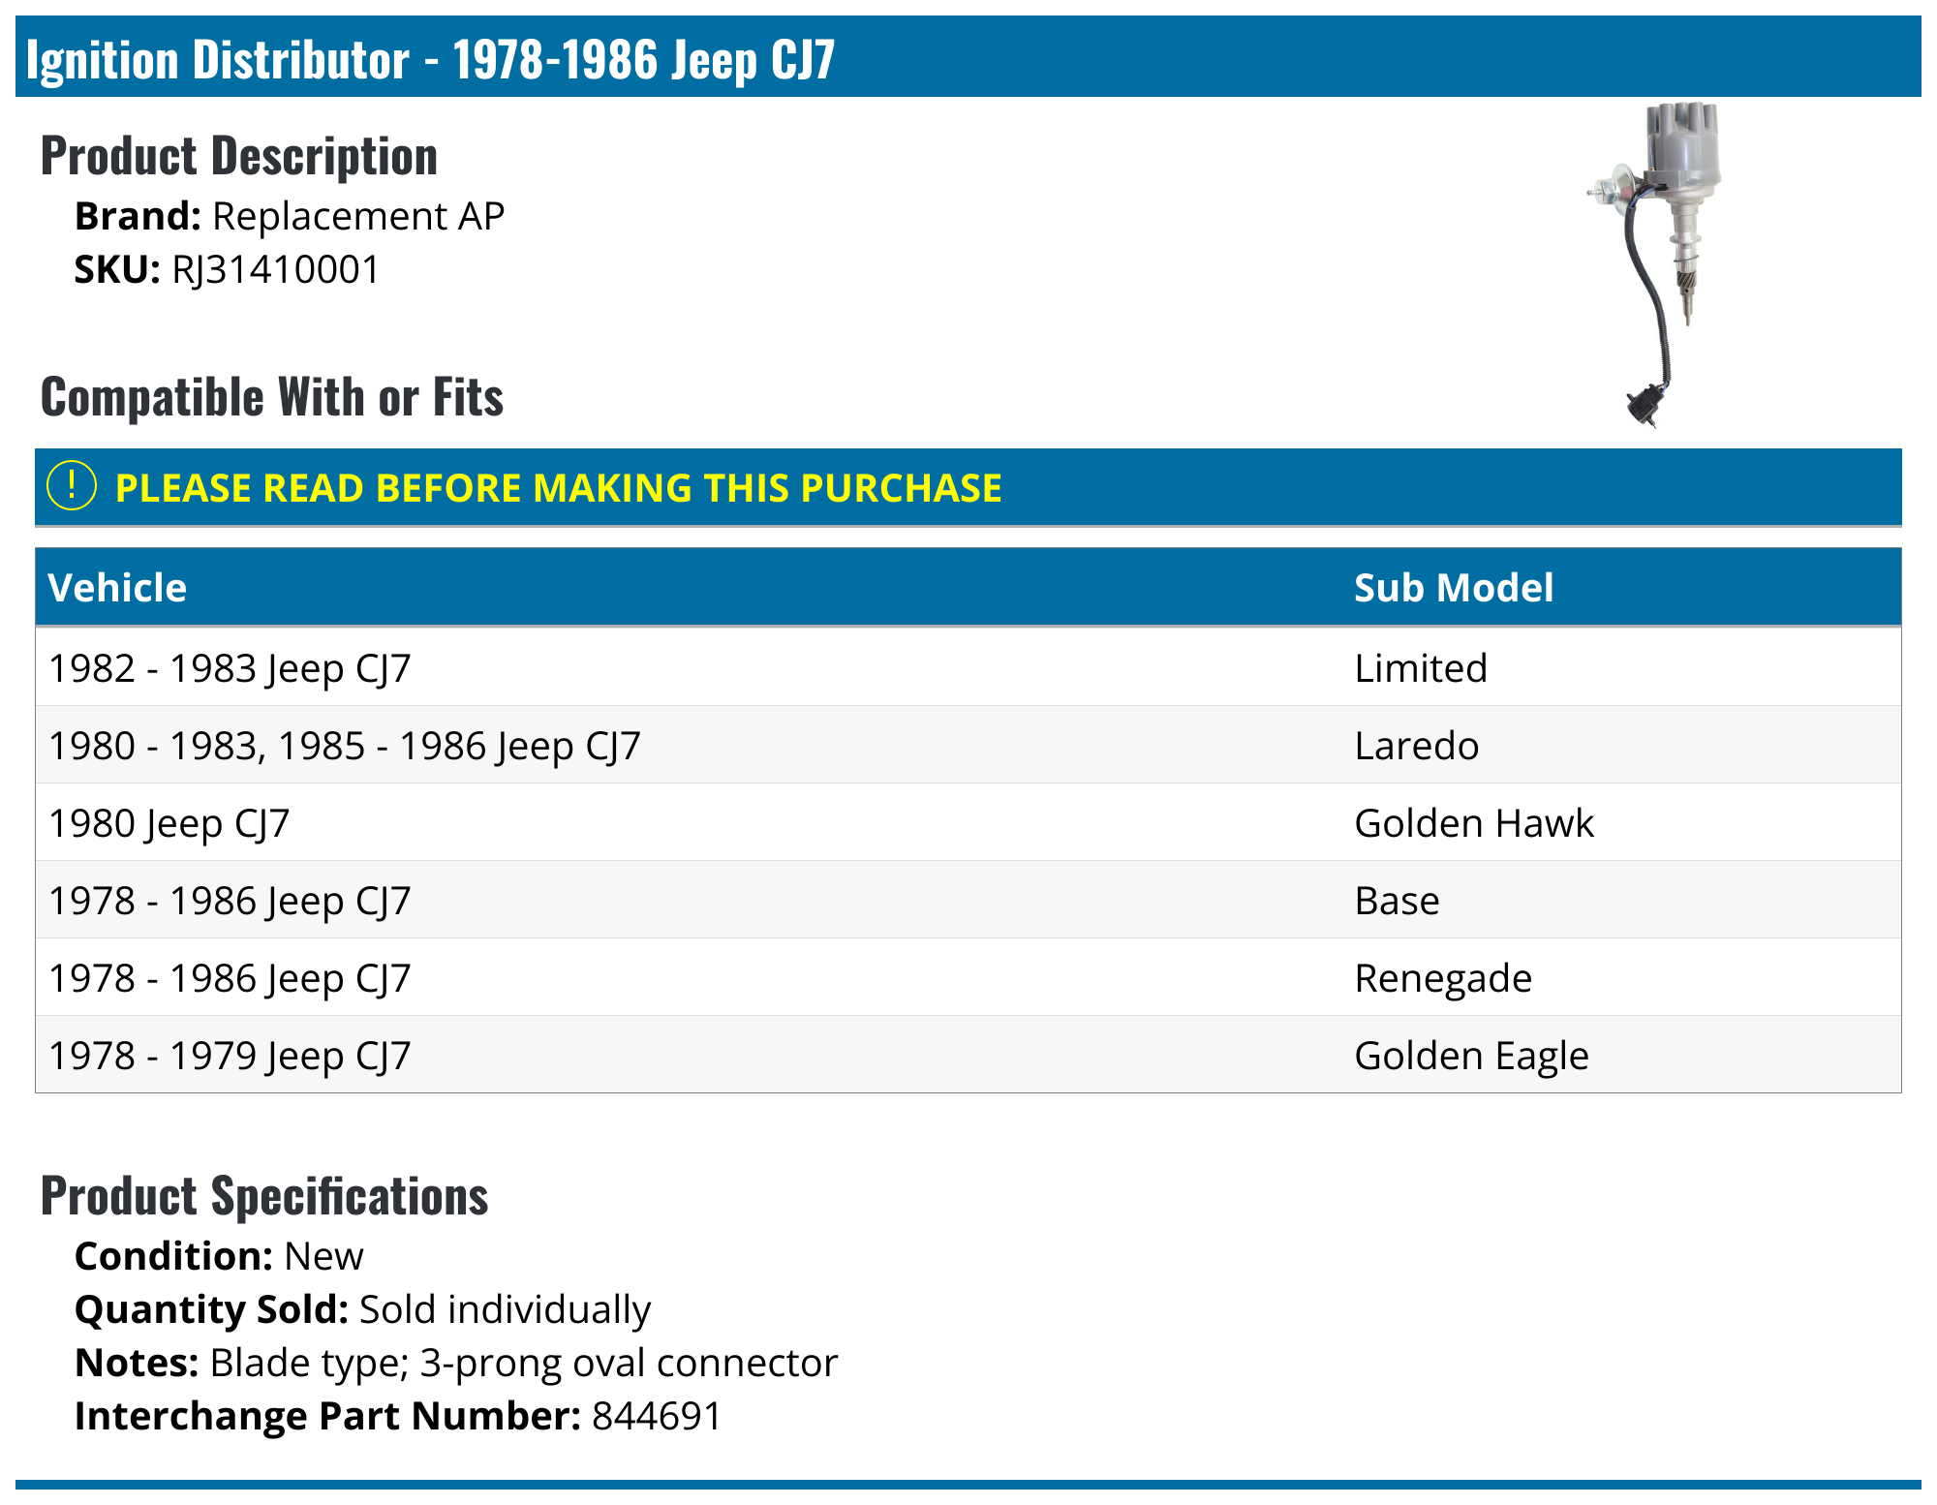Open the ignition distributor product image
This screenshot has width=1937, height=1505.
tap(1657, 263)
